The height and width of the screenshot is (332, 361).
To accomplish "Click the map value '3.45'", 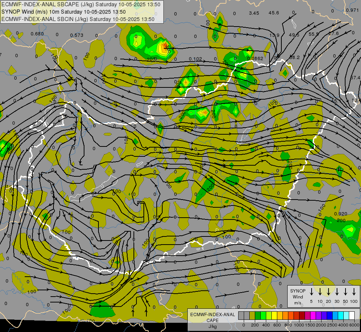I will 254,13.
